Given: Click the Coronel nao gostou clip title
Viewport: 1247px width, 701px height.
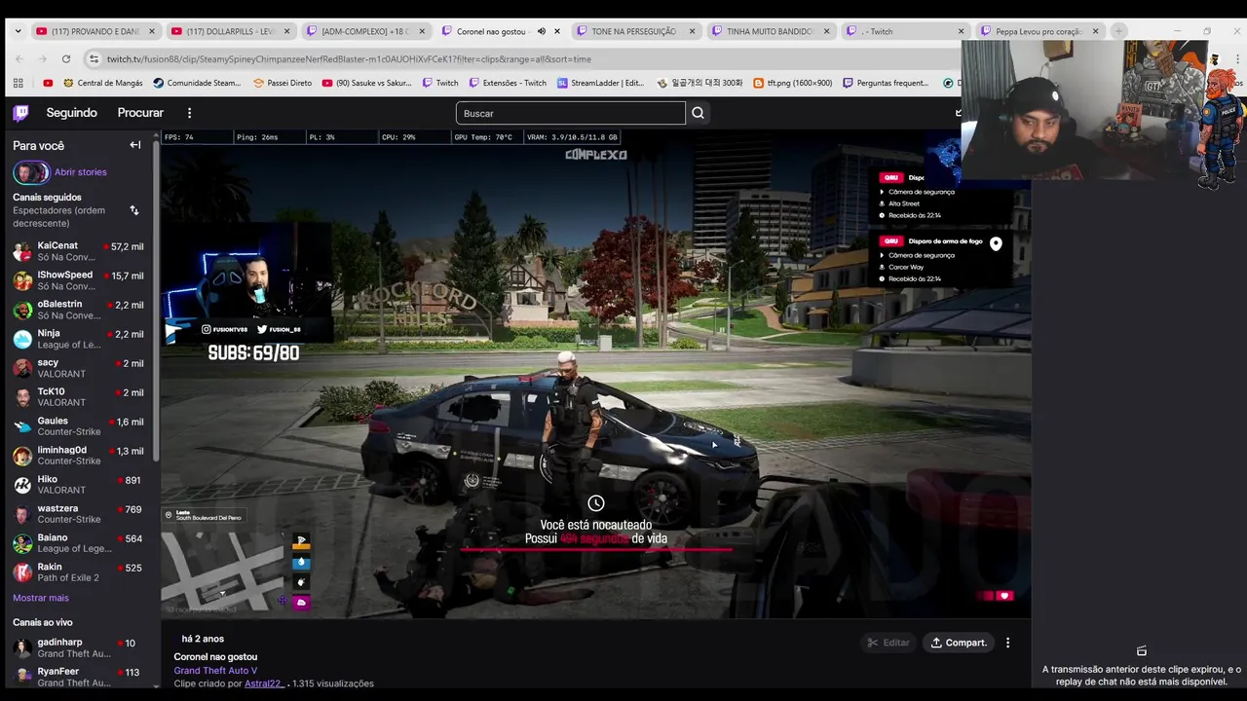Looking at the screenshot, I should coord(215,657).
